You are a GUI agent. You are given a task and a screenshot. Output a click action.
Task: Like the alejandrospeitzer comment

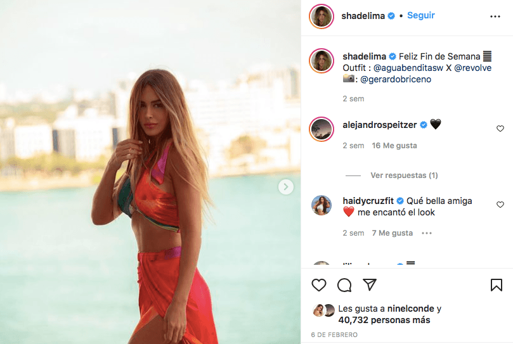(500, 129)
